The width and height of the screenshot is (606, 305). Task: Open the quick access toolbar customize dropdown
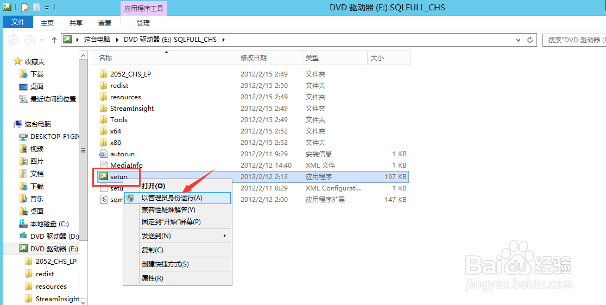47,8
